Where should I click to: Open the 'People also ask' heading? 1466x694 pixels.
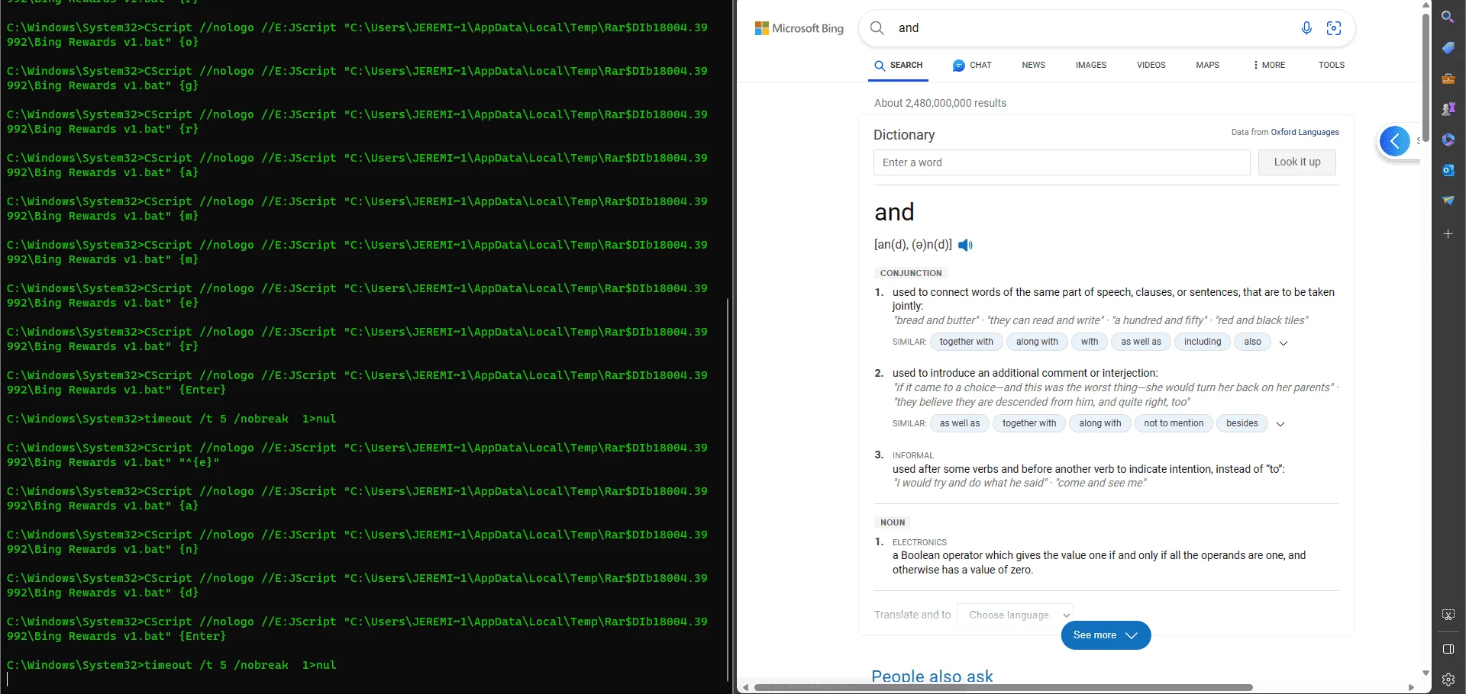(932, 676)
